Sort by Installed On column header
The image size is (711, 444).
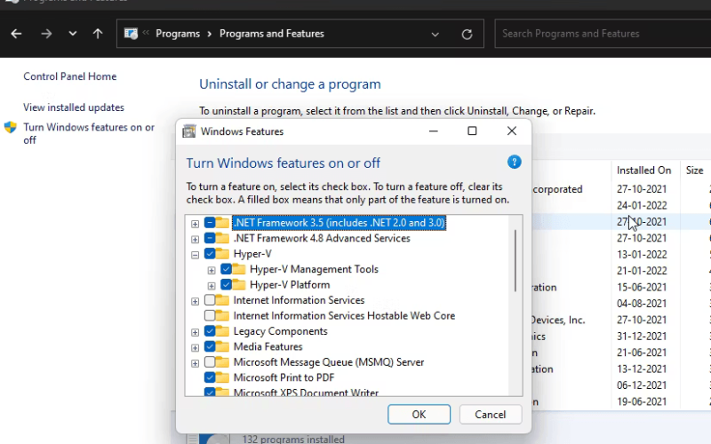tap(643, 170)
